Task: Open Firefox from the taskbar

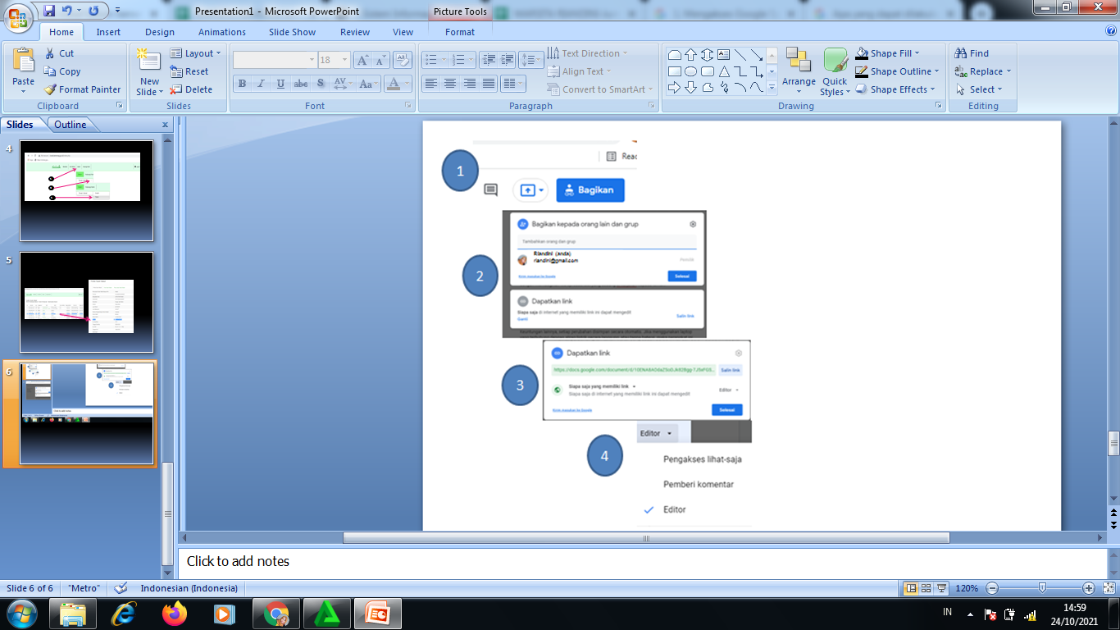Action: coord(175,613)
